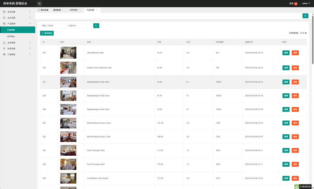Click the Cairo Passage Hotel 117.00 thumbnail

coord(68,150)
